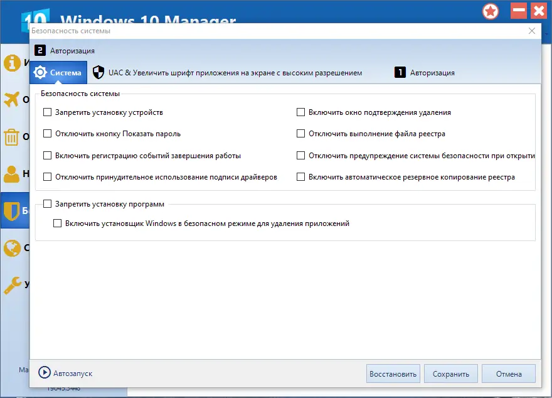Image resolution: width=552 pixels, height=398 pixels.
Task: Click the number 1 Авторизация tab icon
Action: pos(400,73)
